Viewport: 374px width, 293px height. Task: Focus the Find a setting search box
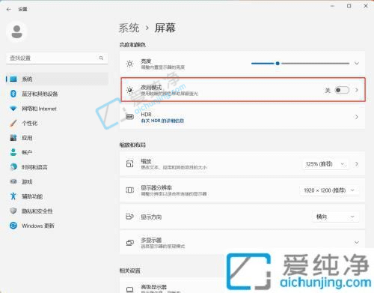click(x=57, y=58)
